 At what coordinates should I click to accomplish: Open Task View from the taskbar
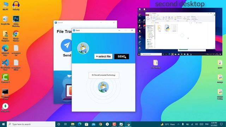tap(65, 124)
